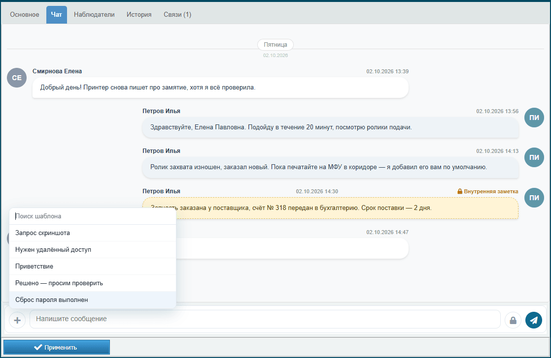Choose template Запрос скриншота
The image size is (551, 358).
click(x=93, y=233)
